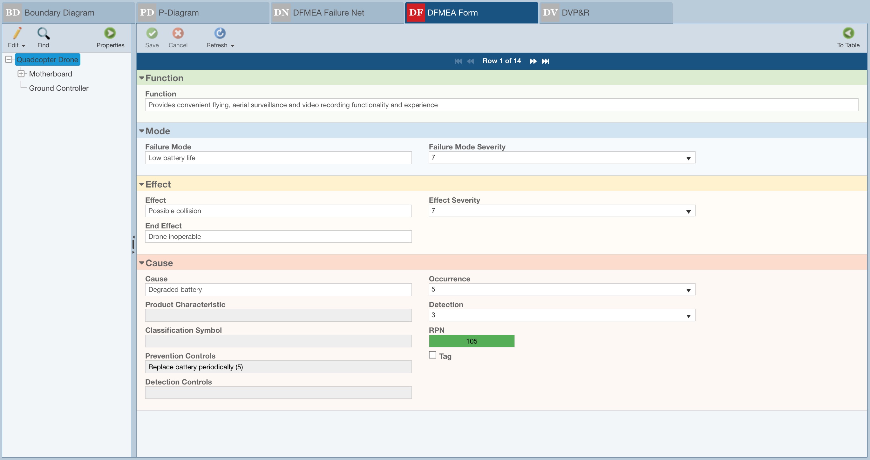Collapse the Quadcopter Drone tree node
The image size is (870, 460).
tap(9, 60)
